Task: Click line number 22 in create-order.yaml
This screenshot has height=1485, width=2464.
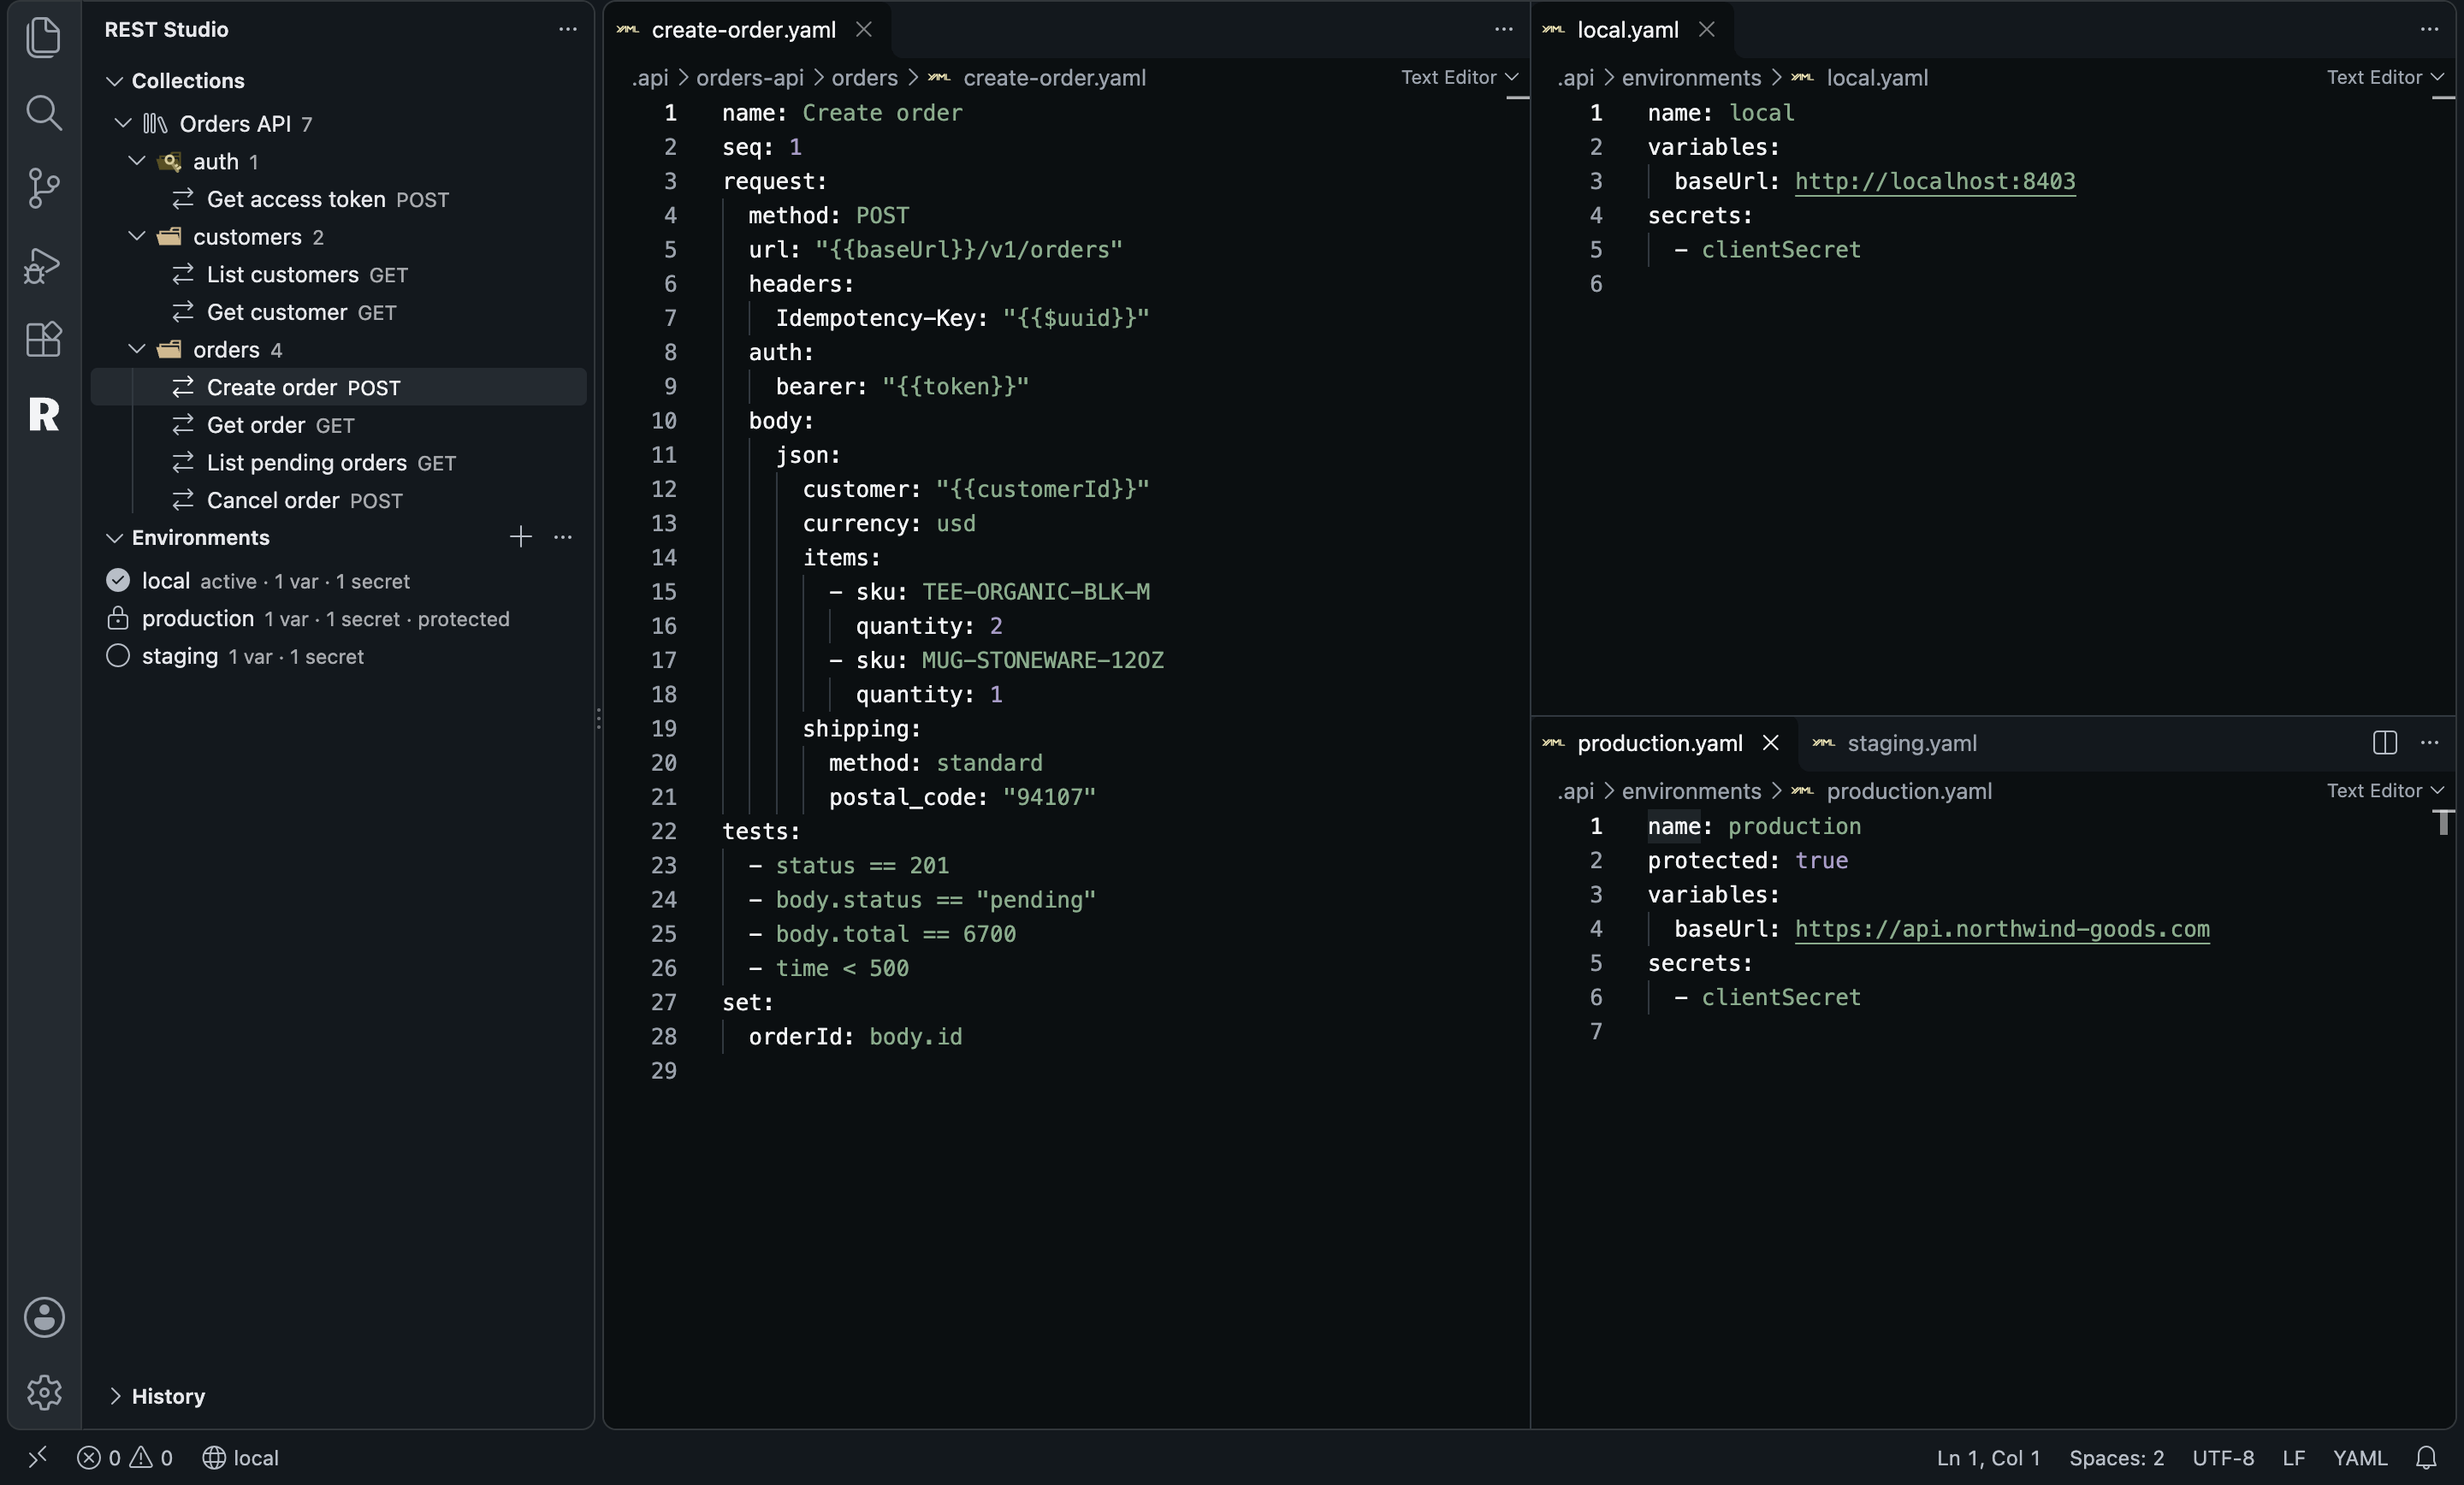Action: pyautogui.click(x=664, y=831)
